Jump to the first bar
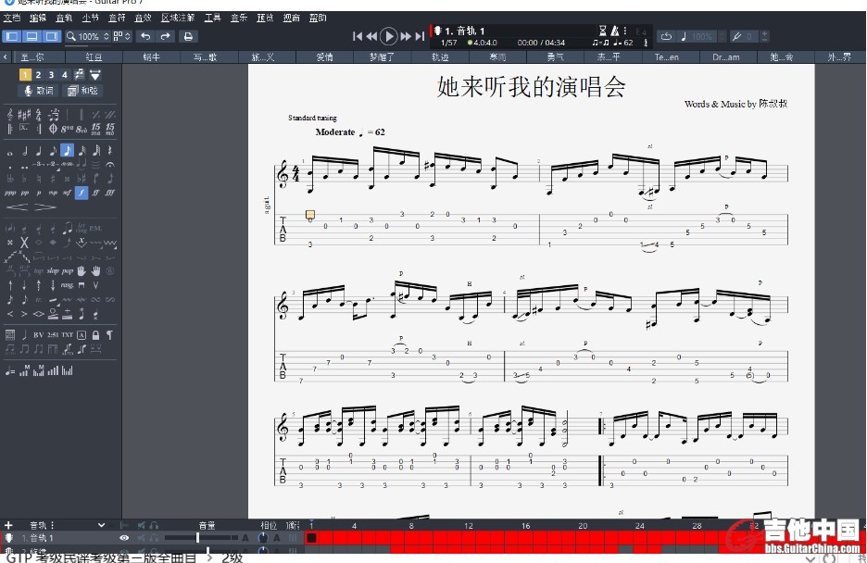This screenshot has height=563, width=867. (358, 36)
